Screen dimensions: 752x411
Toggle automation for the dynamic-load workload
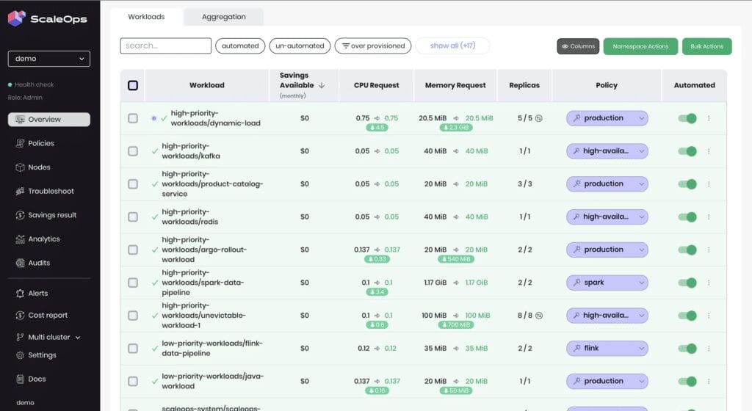click(x=687, y=118)
